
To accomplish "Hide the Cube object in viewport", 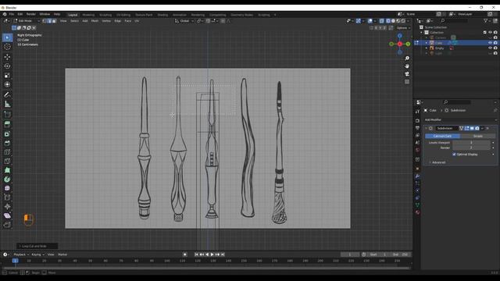I will (x=490, y=43).
